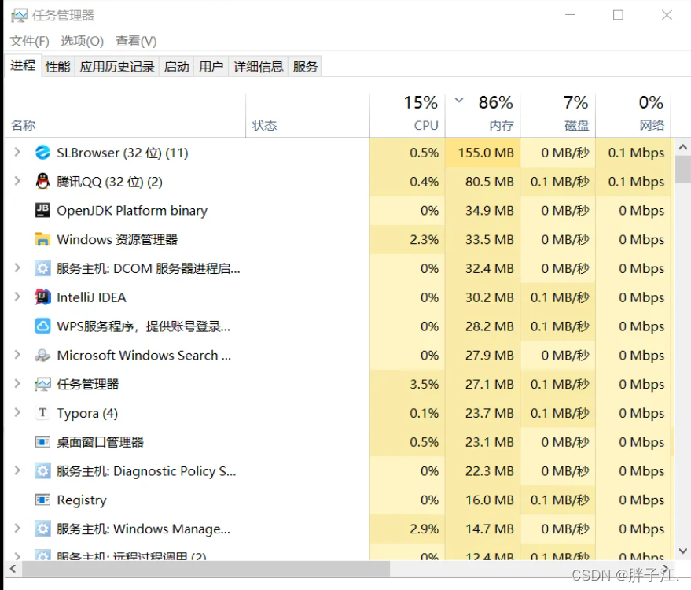Click the 桌面窗口管理器 icon
The image size is (691, 590).
coord(42,442)
